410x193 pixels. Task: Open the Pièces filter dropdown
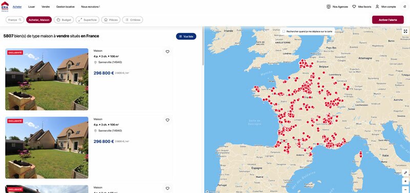111,20
